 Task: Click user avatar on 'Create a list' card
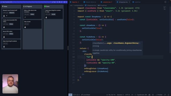4,27
